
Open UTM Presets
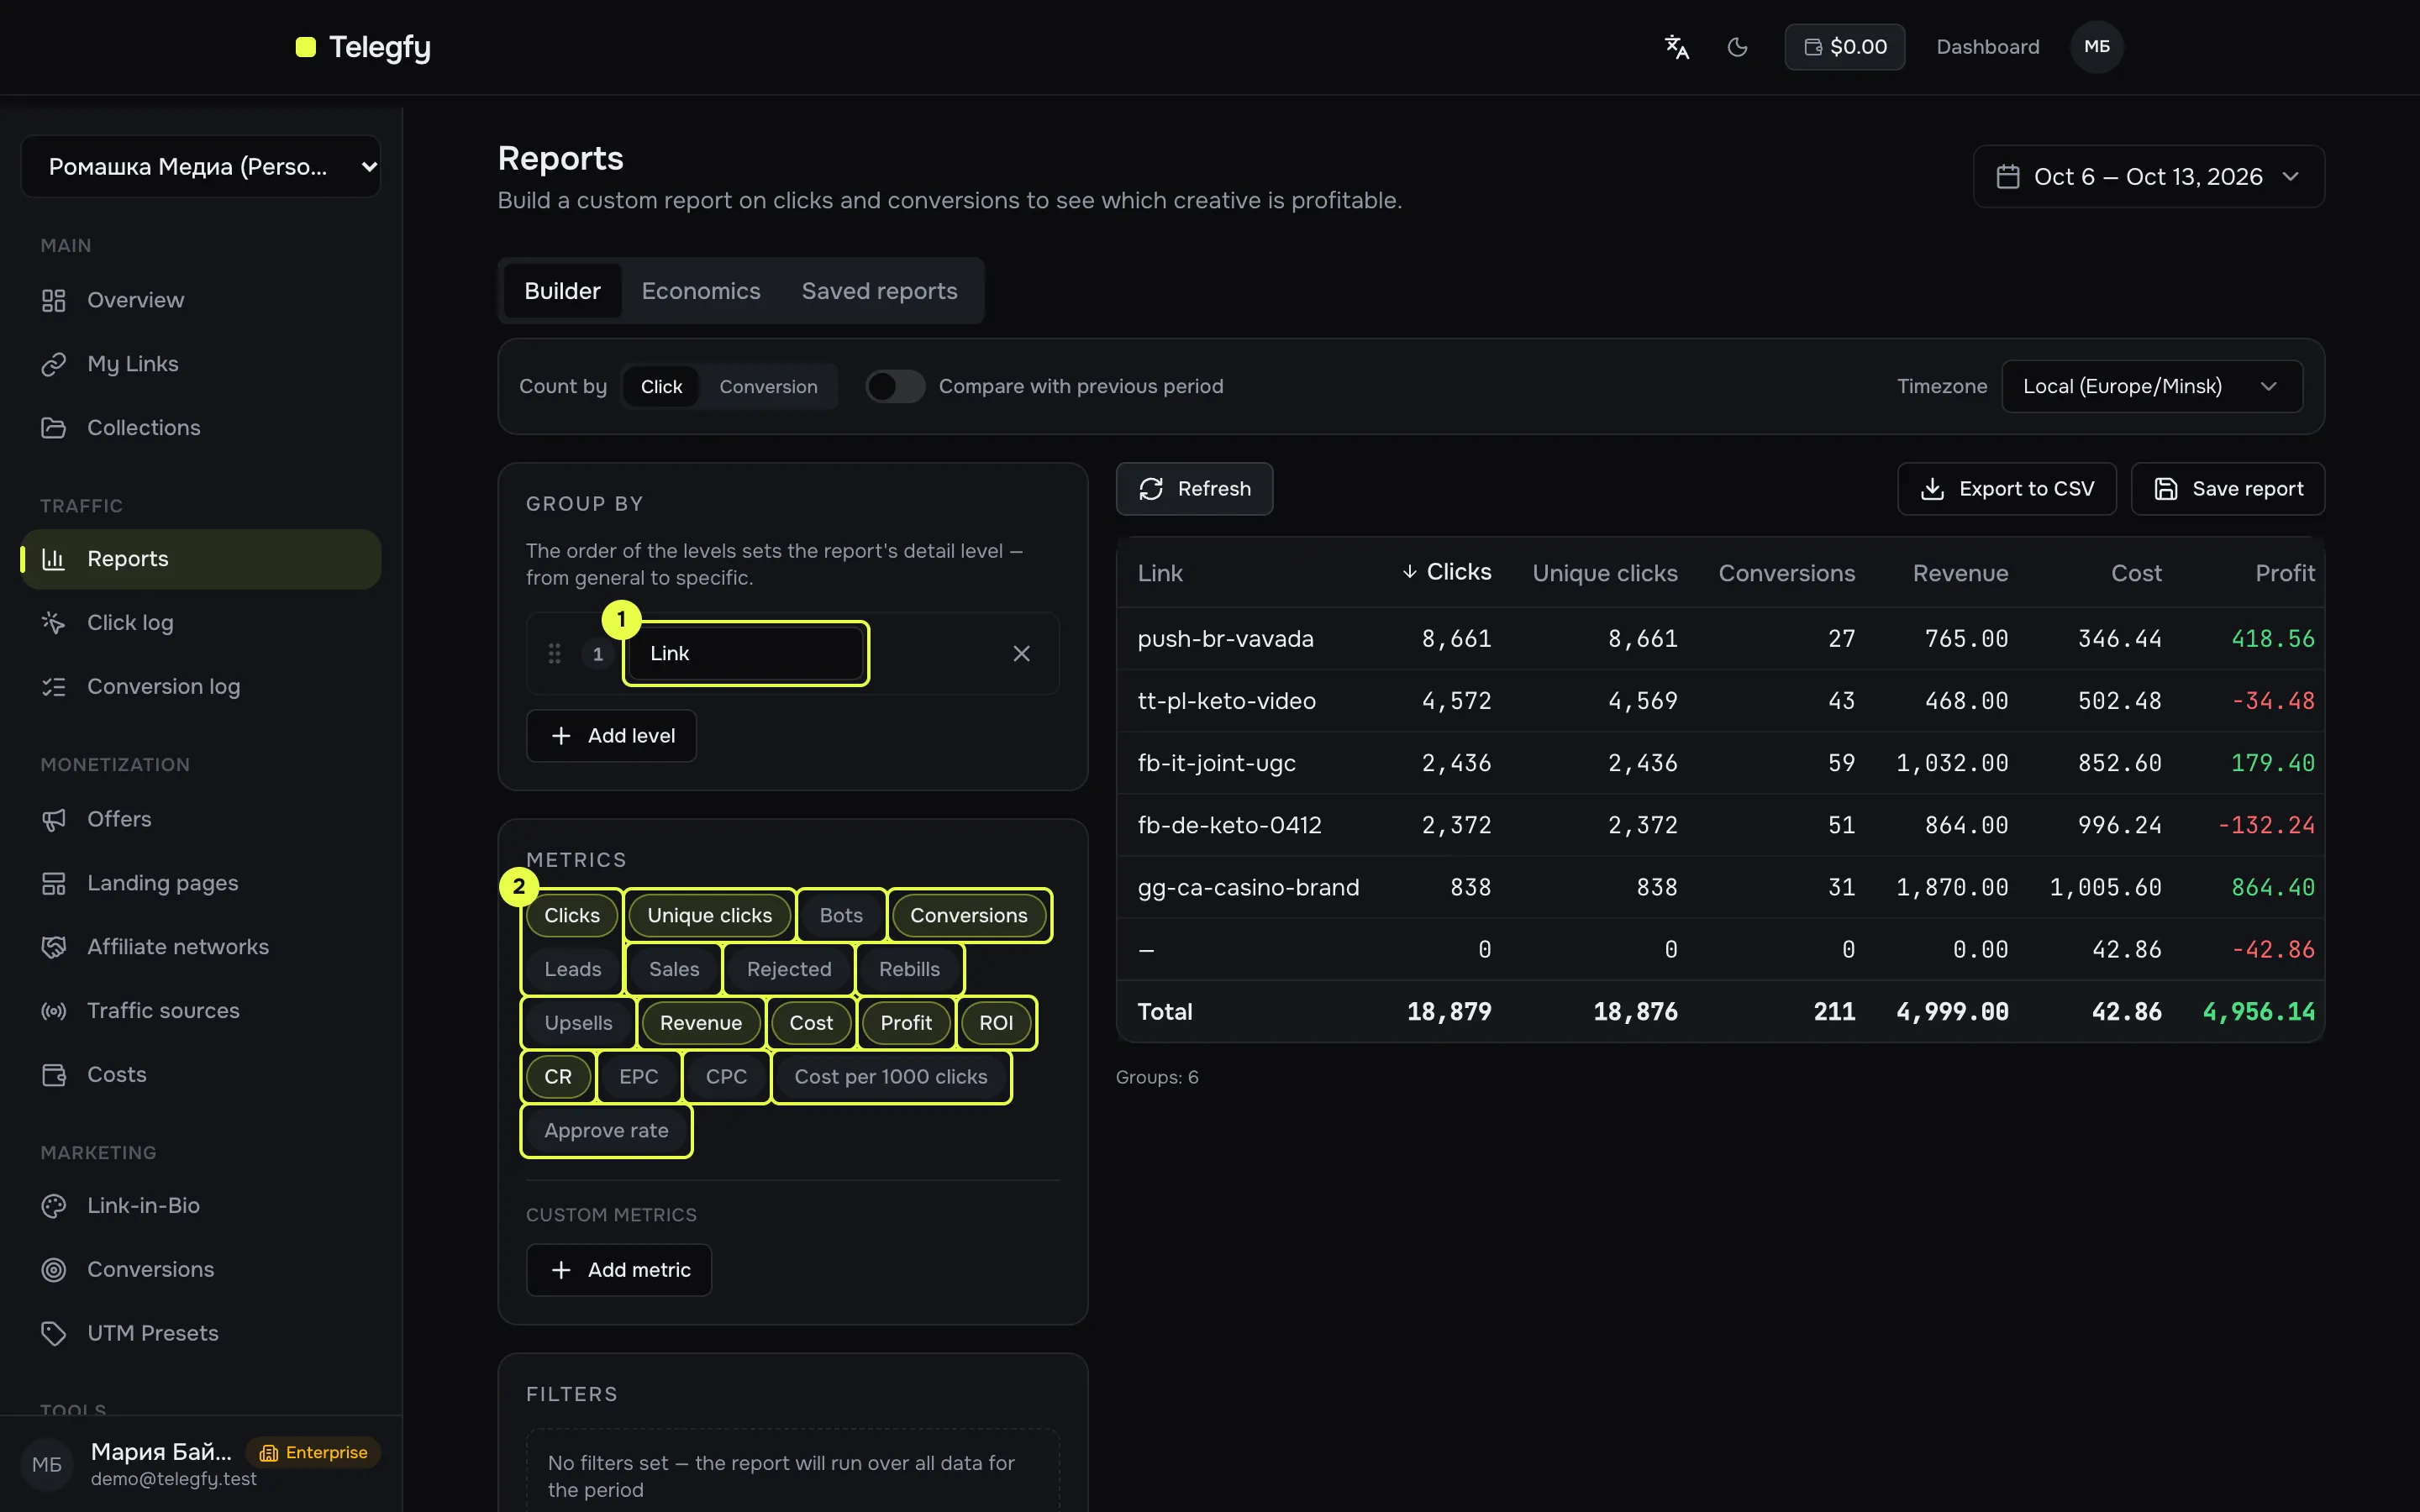(200, 1334)
